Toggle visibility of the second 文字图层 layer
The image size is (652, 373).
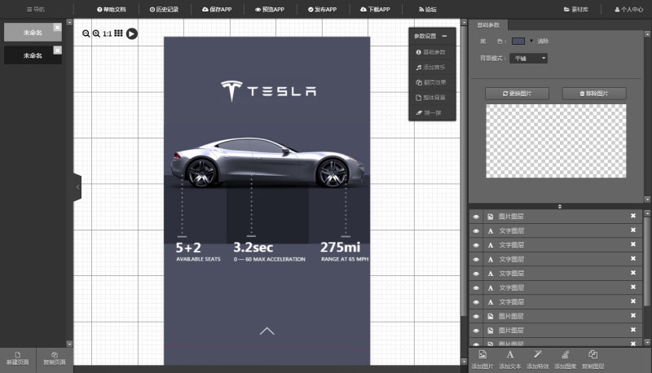point(476,245)
